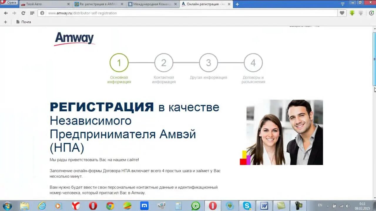Open the downloads indicator icon far right
The height and width of the screenshot is (211, 376).
pos(371,13)
